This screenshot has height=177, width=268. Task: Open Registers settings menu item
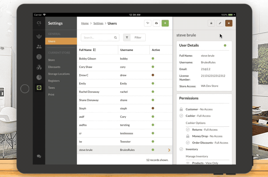pos(54,81)
